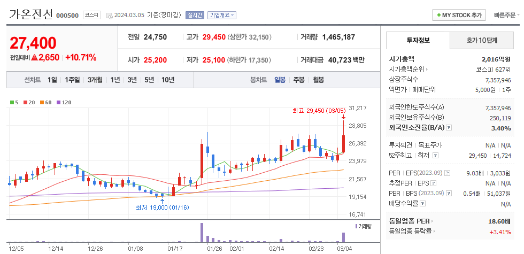524x254 pixels.
Task: Click the tallest volume bar near 01/26
Action: point(202,232)
